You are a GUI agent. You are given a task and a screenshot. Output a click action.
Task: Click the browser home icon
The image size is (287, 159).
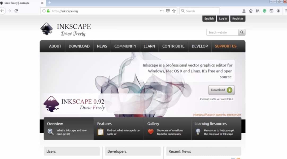tap(251, 11)
